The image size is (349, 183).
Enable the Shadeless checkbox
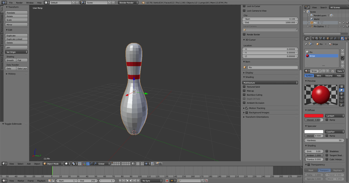327,151
